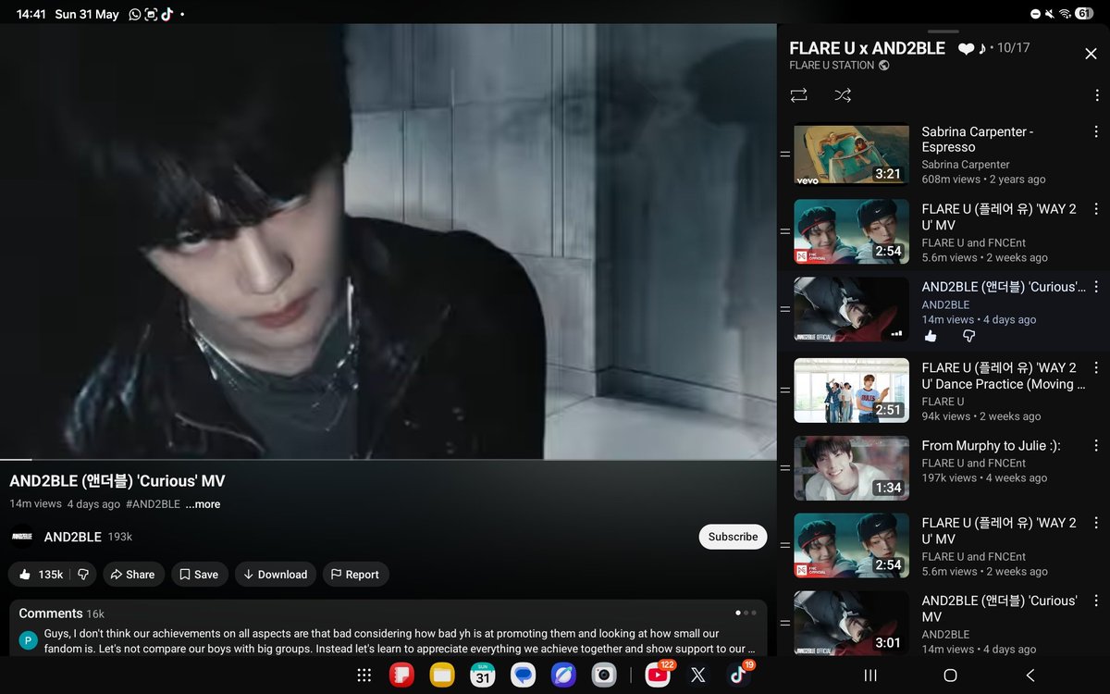Open options for From Murphy to Julie
The height and width of the screenshot is (694, 1110).
pyautogui.click(x=1097, y=446)
